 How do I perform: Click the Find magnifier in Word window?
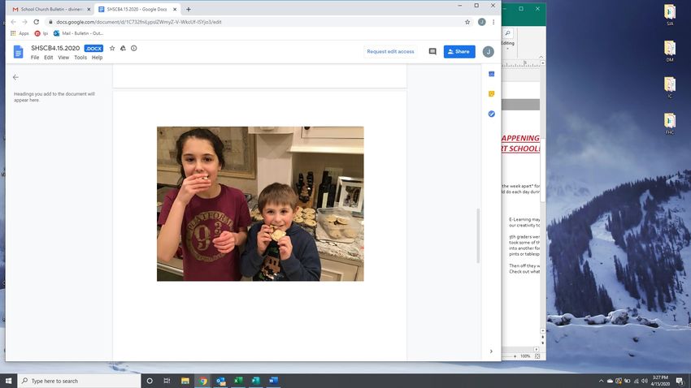(x=507, y=33)
